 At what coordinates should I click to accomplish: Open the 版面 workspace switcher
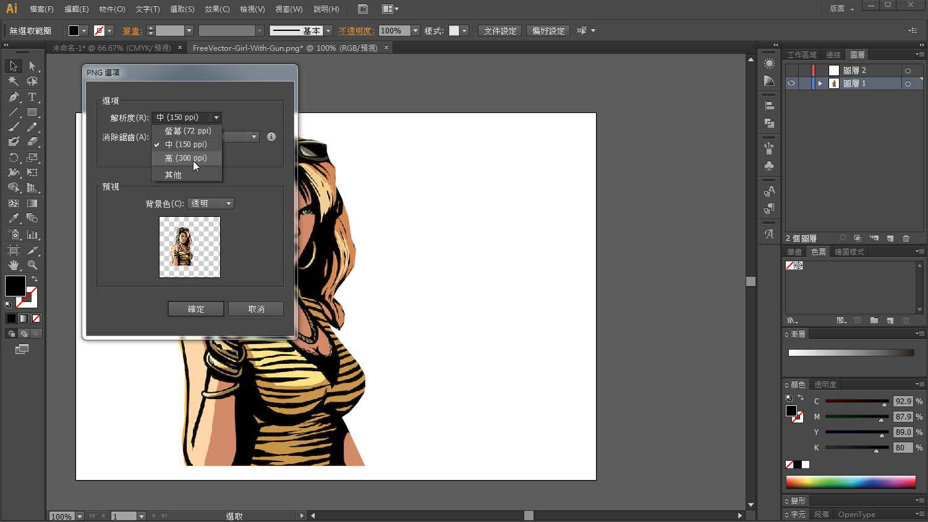point(842,9)
